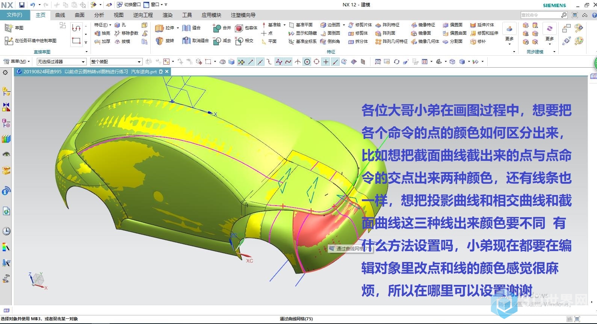The width and height of the screenshot is (597, 324).
Task: Expand the 特征(F) feature dropdown
Action: point(103,25)
